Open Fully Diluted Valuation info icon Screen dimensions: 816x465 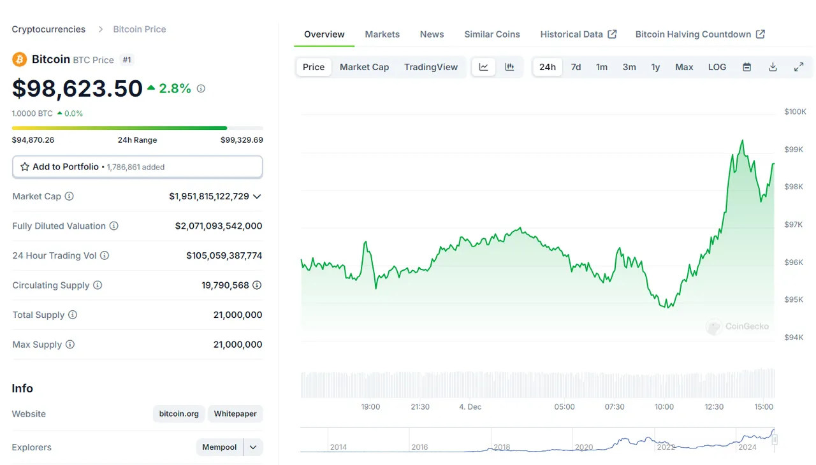pos(113,226)
